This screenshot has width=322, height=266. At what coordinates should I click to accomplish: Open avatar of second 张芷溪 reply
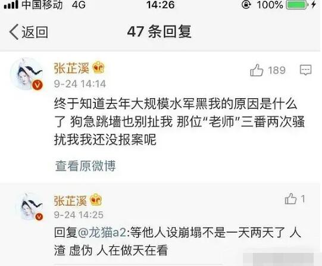click(x=29, y=206)
